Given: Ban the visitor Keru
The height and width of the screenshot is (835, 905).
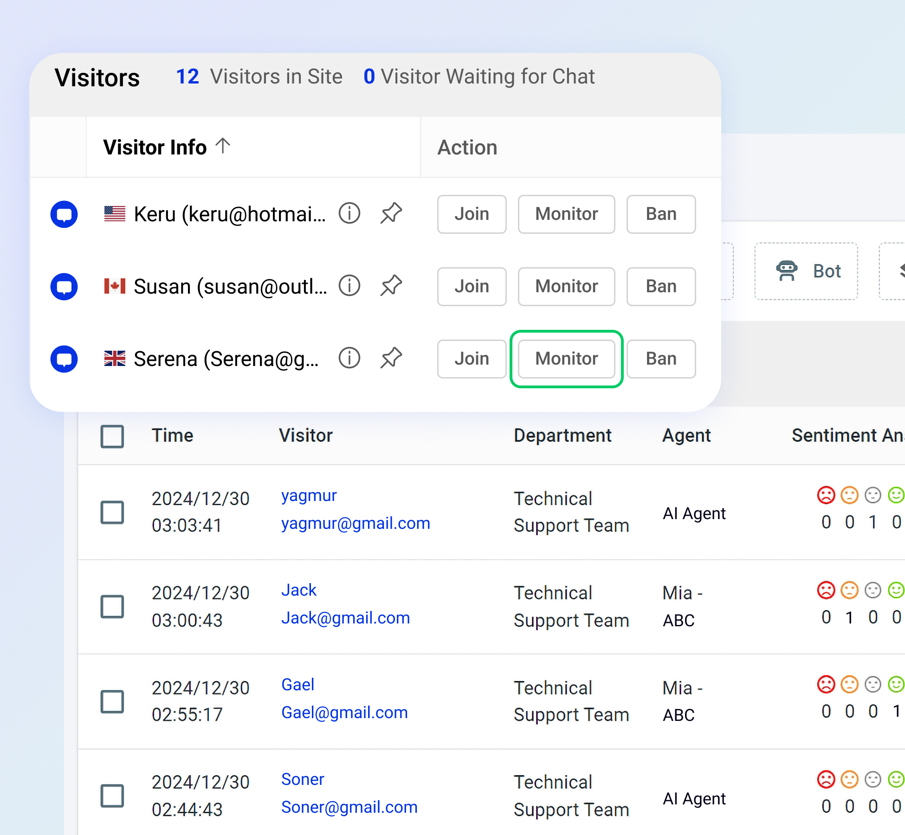Looking at the screenshot, I should tap(660, 214).
